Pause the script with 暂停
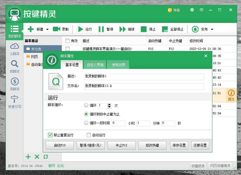Viewport: 241px width, 175px height. tap(106, 29)
